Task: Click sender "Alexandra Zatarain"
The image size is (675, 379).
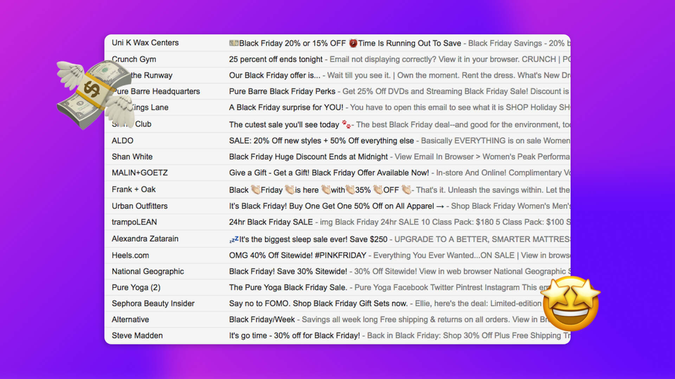Action: pyautogui.click(x=145, y=239)
